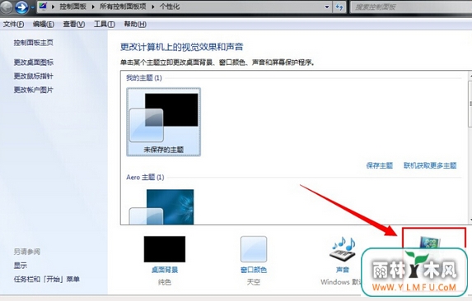Click the Aero 主题 (1) group header
The height and width of the screenshot is (301, 472).
coord(145,178)
